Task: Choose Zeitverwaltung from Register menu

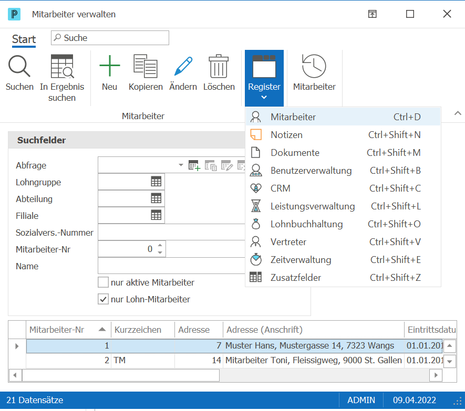Action: click(343, 260)
